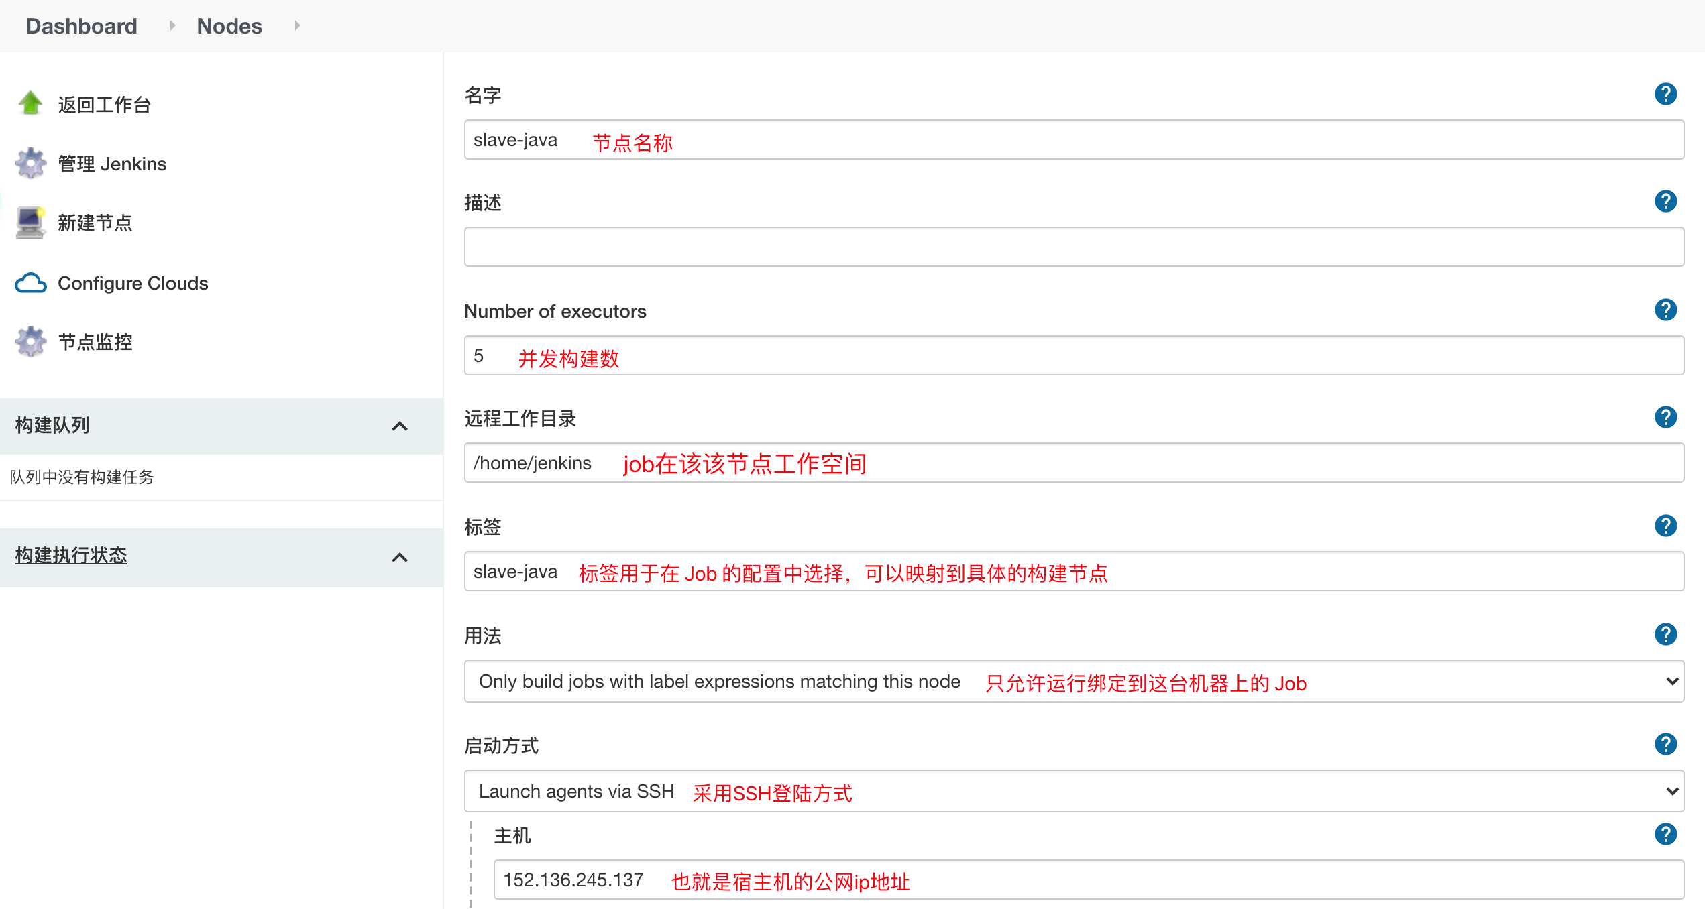This screenshot has width=1705, height=909.
Task: Collapse the 构建队列 panel
Action: [400, 426]
